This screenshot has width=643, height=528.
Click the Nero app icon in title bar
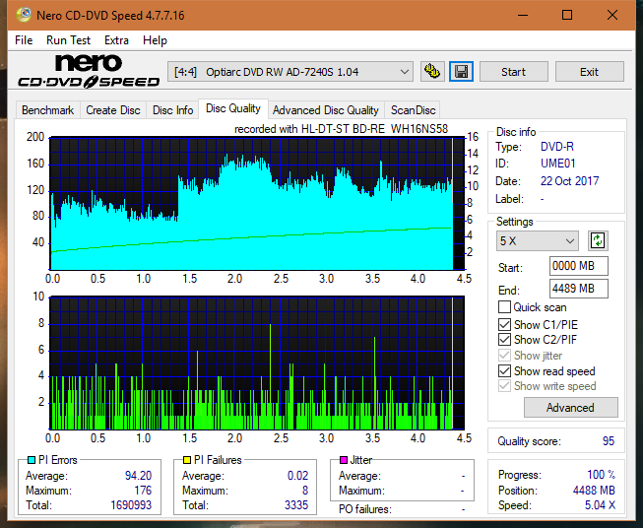pos(23,15)
